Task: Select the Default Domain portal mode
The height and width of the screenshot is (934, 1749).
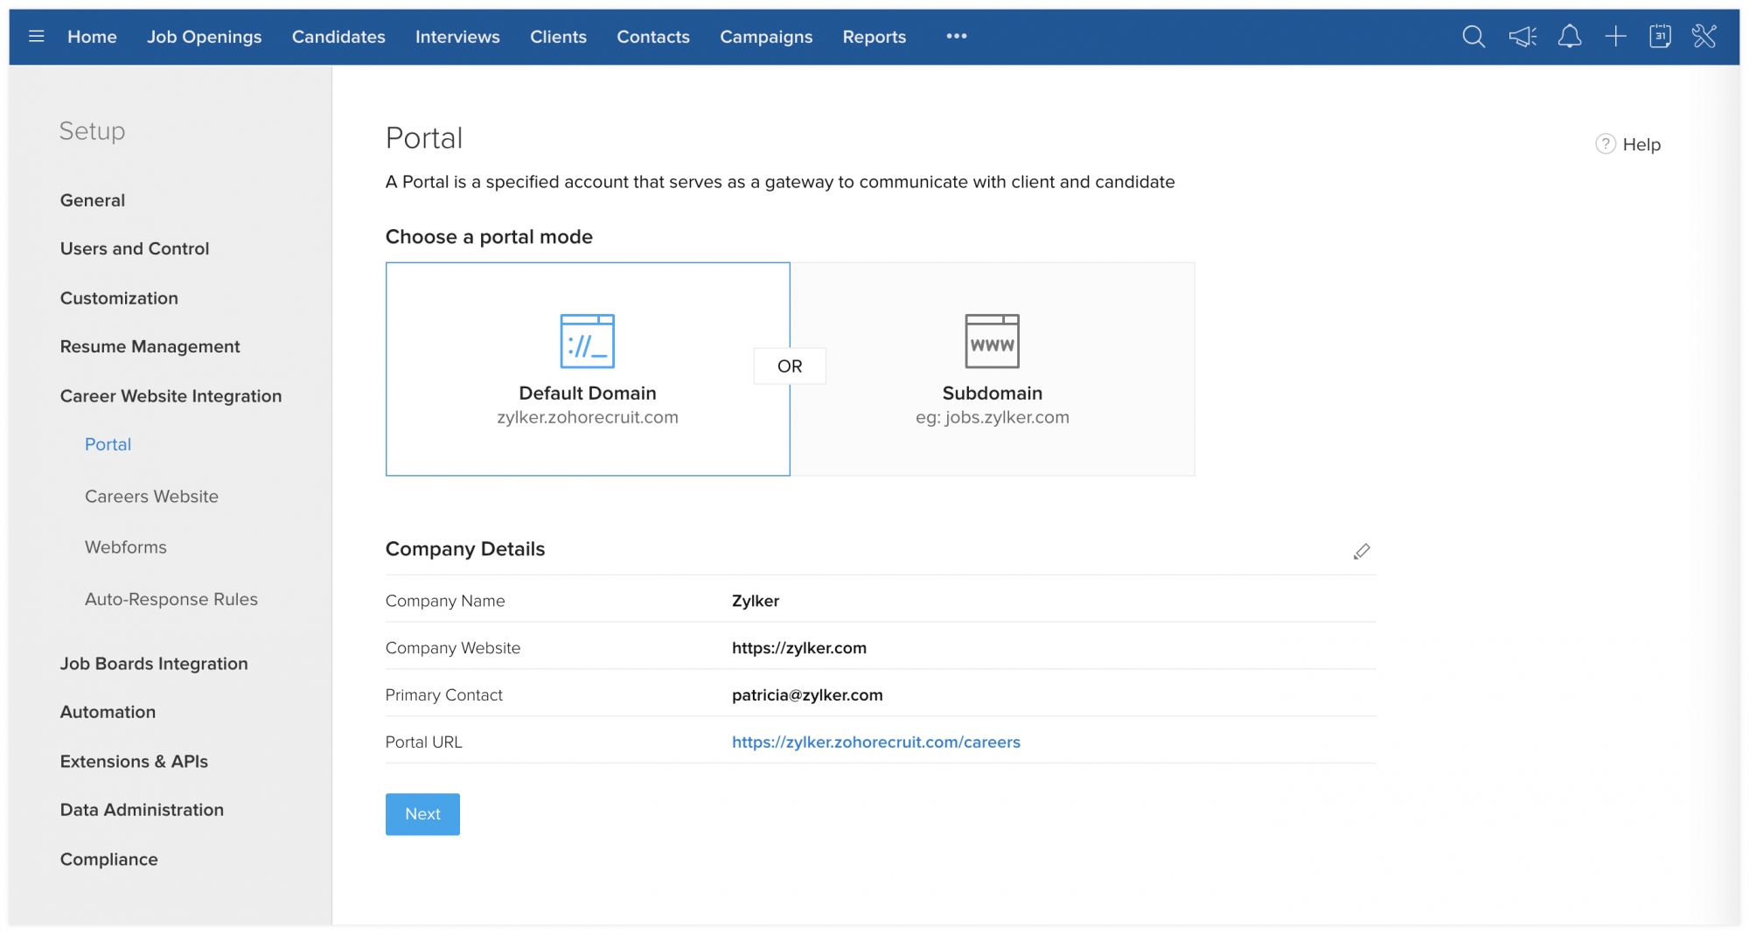Action: 587,369
